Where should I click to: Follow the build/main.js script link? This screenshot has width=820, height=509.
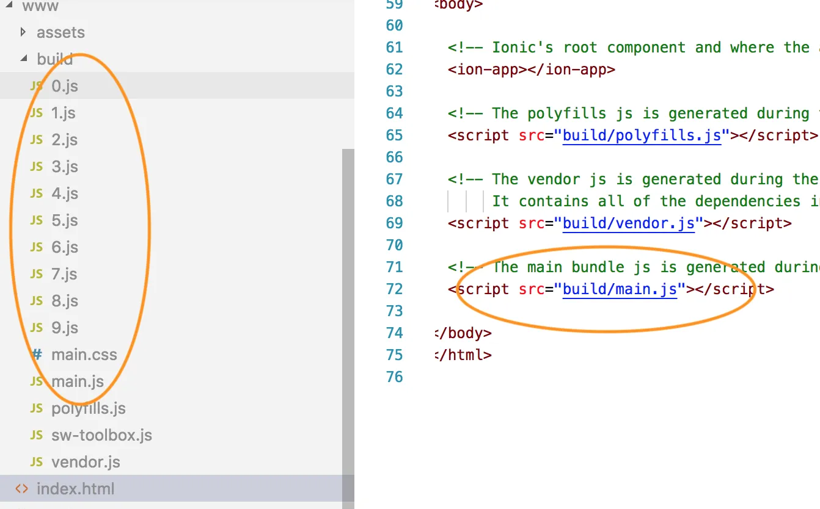[x=620, y=289]
